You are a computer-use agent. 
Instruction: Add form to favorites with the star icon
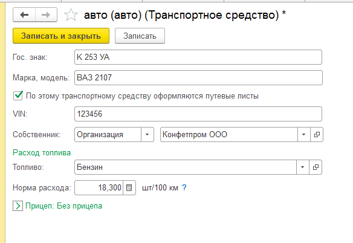[x=71, y=15]
